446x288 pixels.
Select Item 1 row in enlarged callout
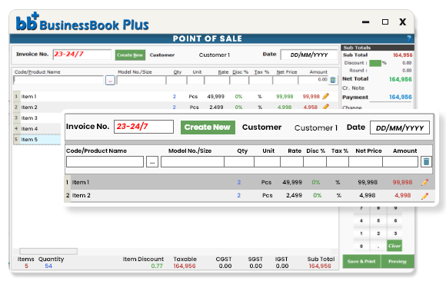point(249,182)
